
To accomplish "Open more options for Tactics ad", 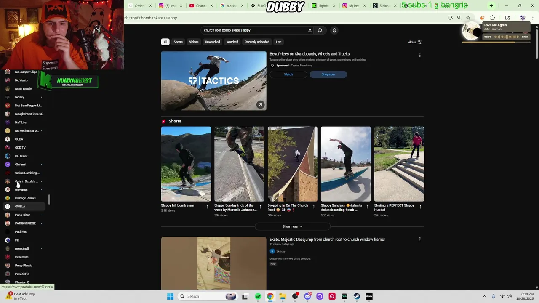I will pyautogui.click(x=420, y=55).
